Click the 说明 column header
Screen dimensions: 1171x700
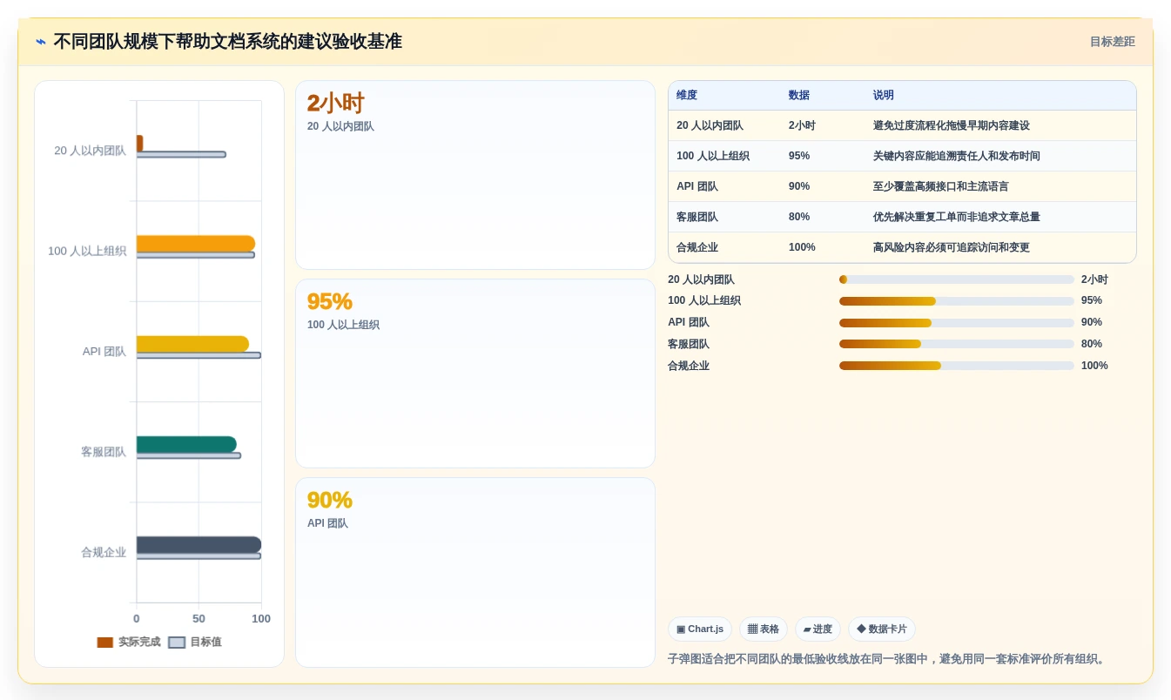(884, 96)
